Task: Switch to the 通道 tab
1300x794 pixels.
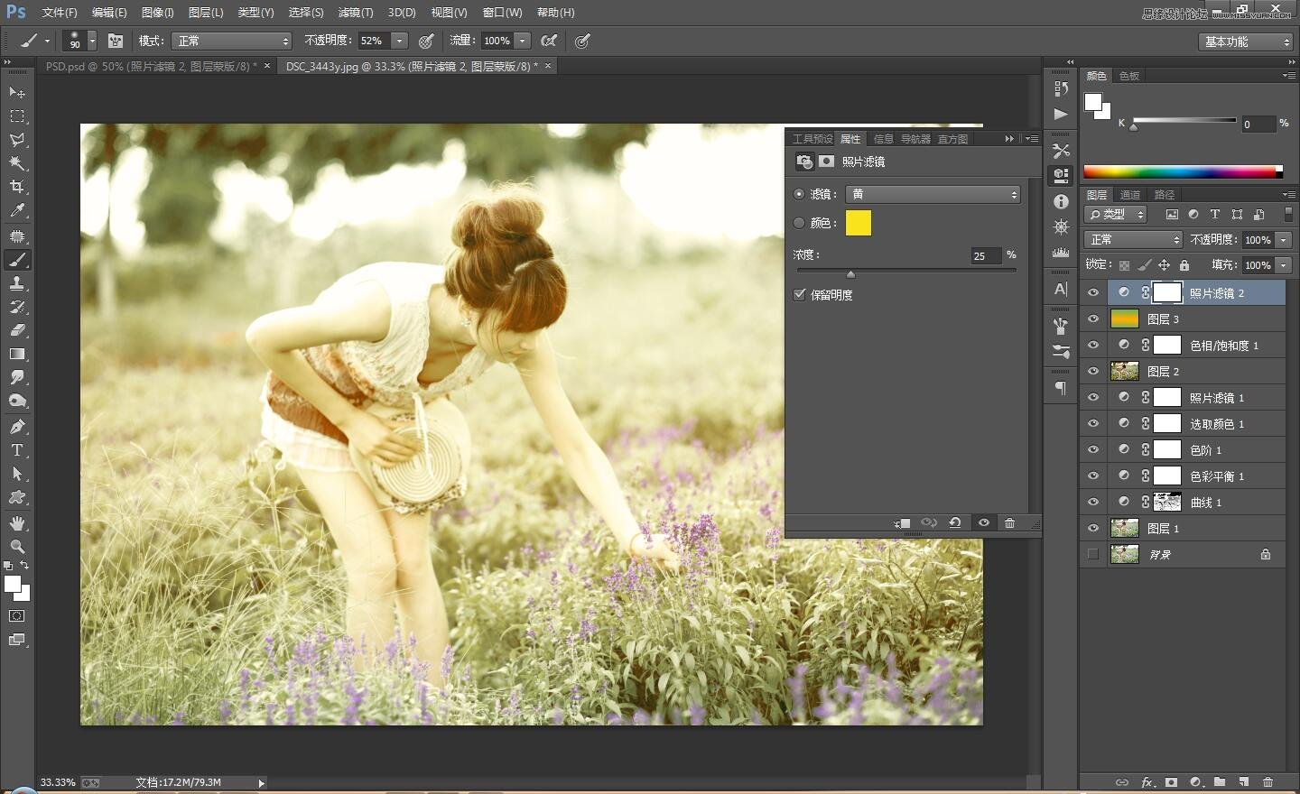Action: 1129,194
